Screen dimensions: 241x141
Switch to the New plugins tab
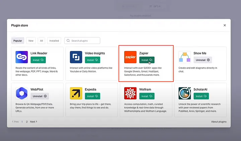click(x=31, y=41)
